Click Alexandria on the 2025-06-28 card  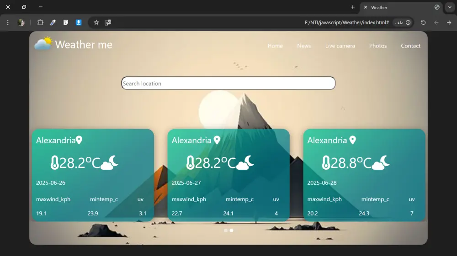327,140
